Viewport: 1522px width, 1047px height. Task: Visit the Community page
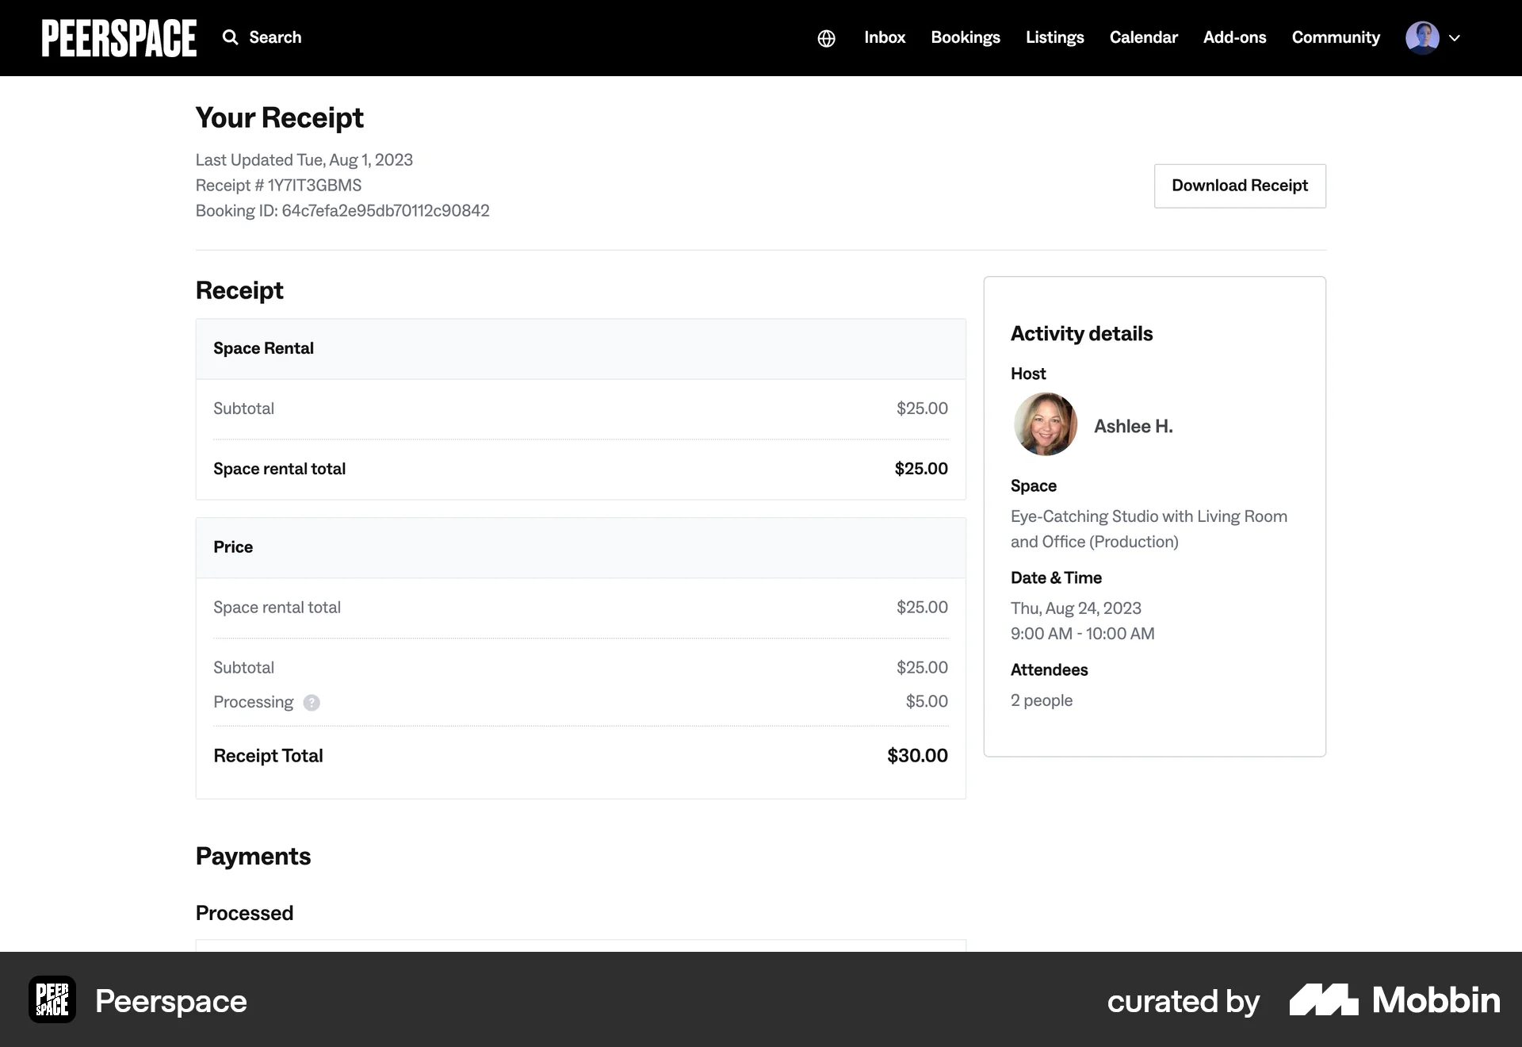tap(1336, 37)
